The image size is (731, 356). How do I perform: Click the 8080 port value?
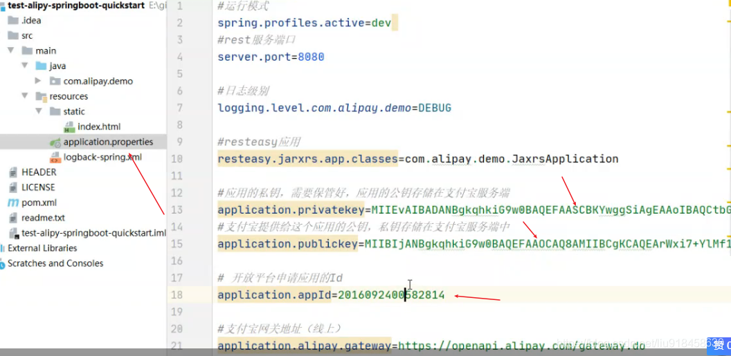(311, 57)
